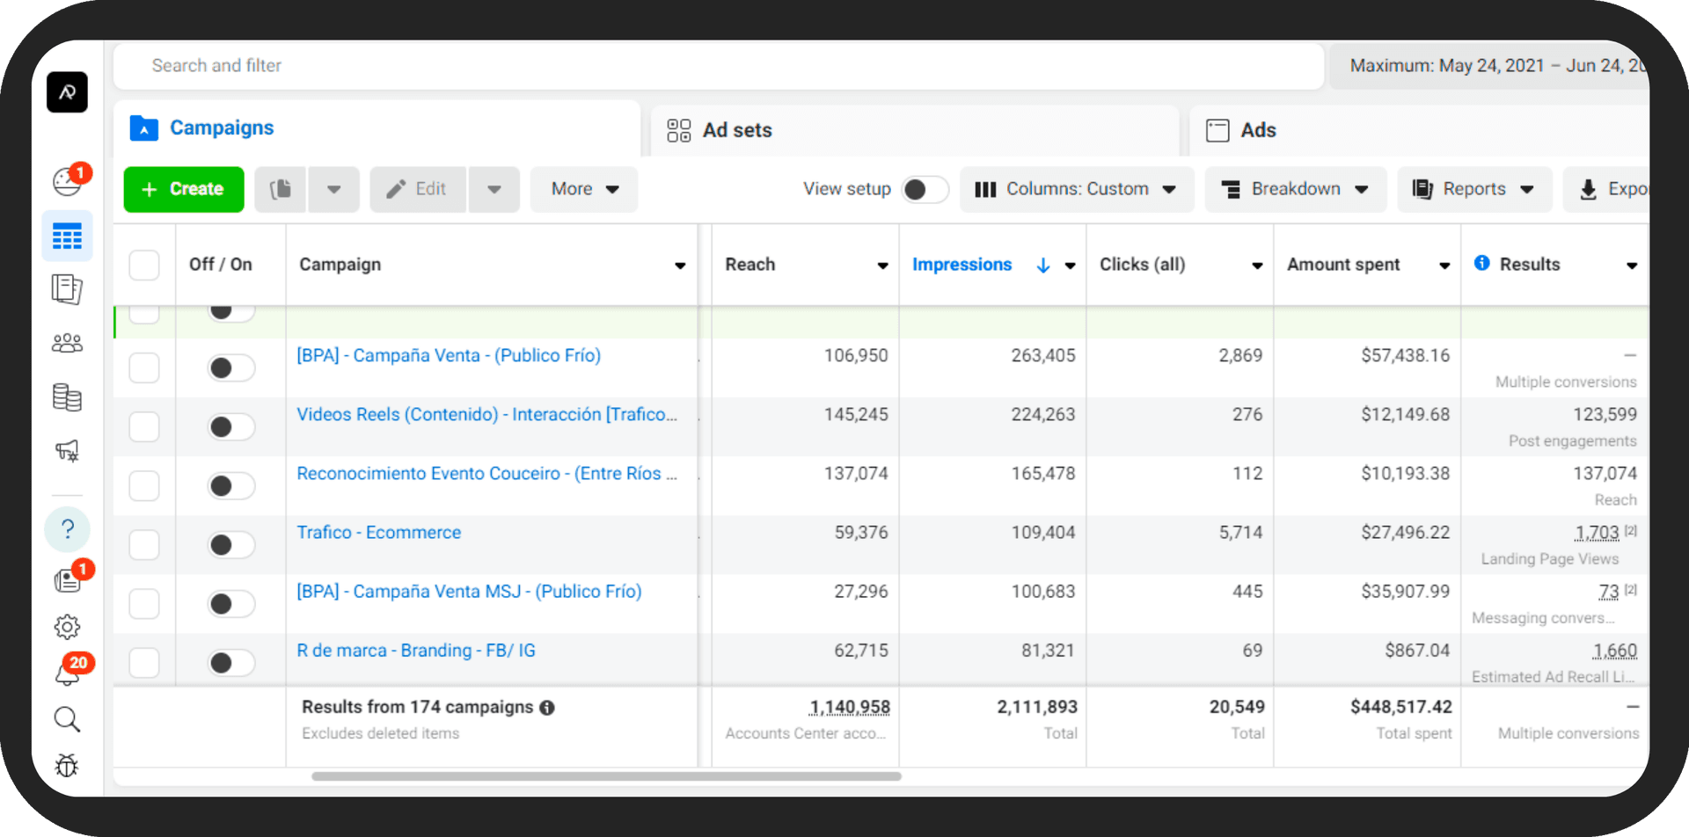1689x837 pixels.
Task: Click the magnifier search icon in sidebar
Action: pyautogui.click(x=67, y=719)
